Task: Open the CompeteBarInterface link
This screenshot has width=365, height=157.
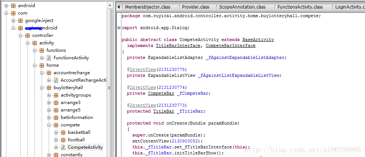Action: point(230,45)
